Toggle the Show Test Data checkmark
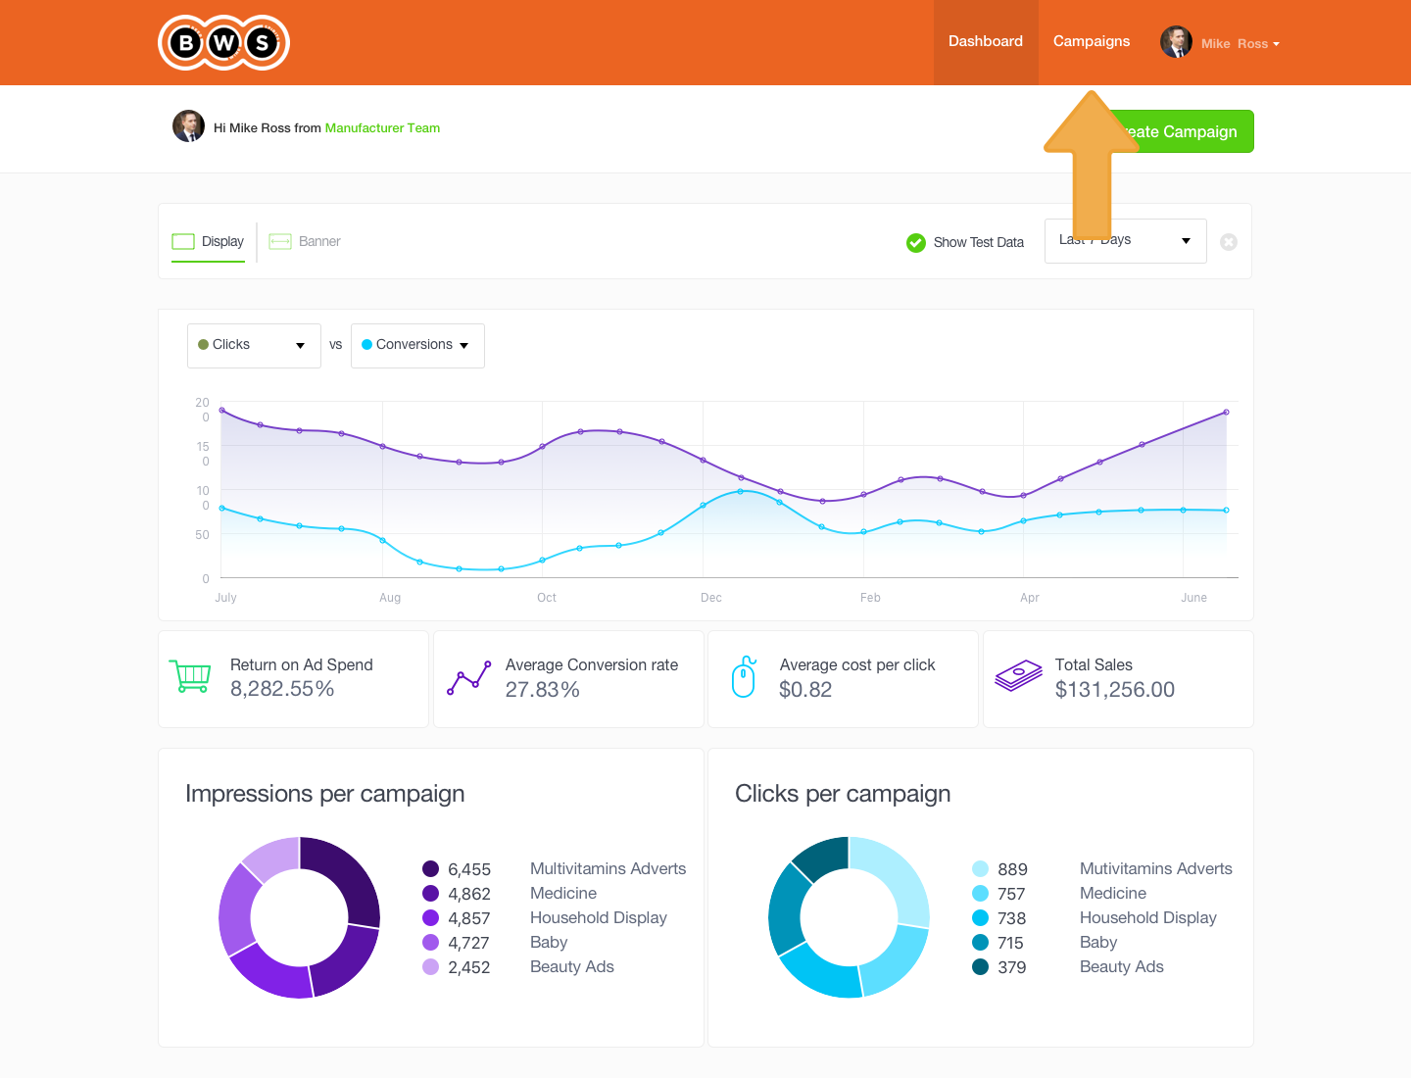 [x=916, y=242]
